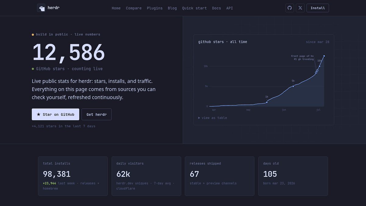Click the herdr logo icon
Image resolution: width=366 pixels, height=206 pixels.
coord(41,8)
